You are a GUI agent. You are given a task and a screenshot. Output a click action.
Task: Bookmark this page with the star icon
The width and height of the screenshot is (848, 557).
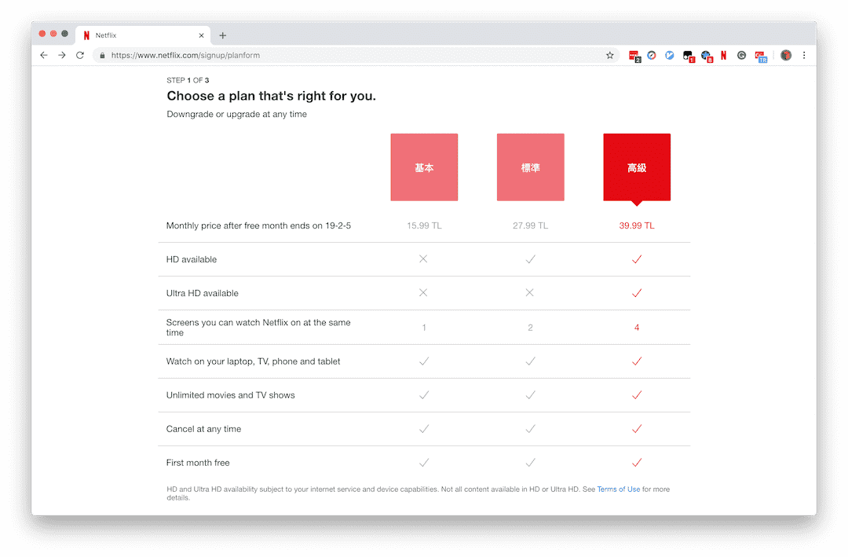point(609,56)
